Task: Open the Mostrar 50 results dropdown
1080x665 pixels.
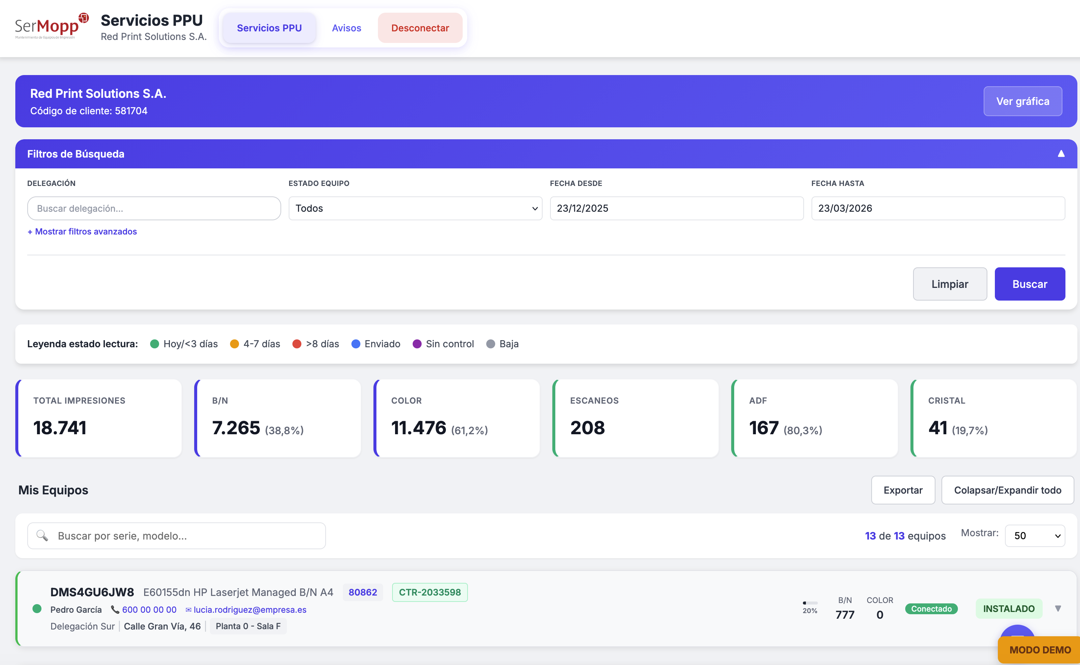Action: click(x=1035, y=536)
